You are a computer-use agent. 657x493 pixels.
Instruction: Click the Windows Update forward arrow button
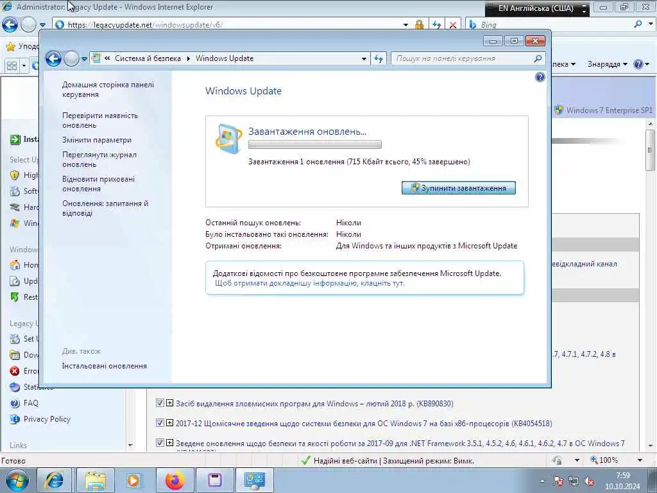pos(72,58)
